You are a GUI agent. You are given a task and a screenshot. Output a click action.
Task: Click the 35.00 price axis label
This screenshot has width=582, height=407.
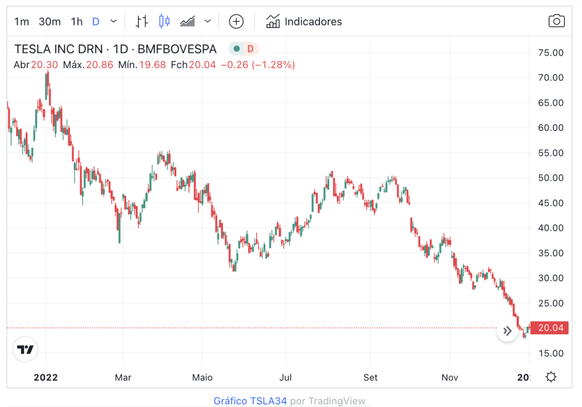click(x=551, y=254)
